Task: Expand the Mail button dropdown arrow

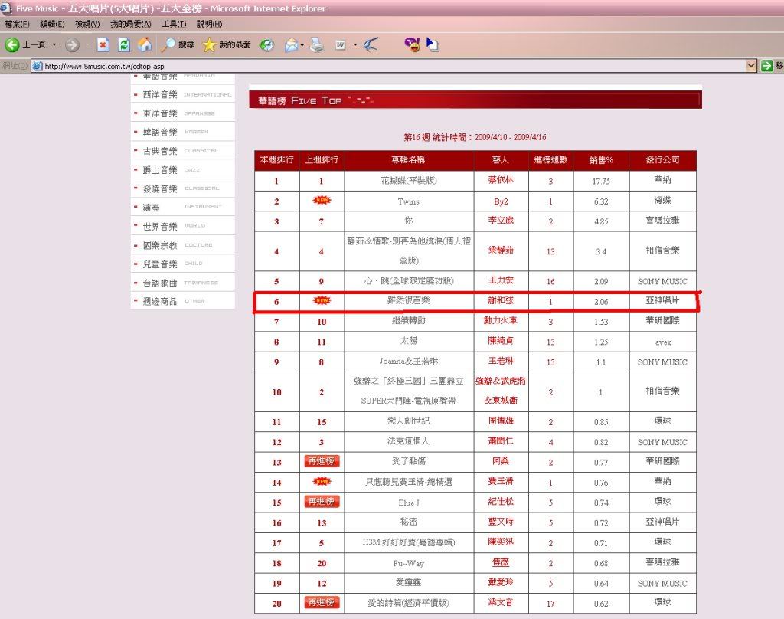Action: click(x=303, y=45)
